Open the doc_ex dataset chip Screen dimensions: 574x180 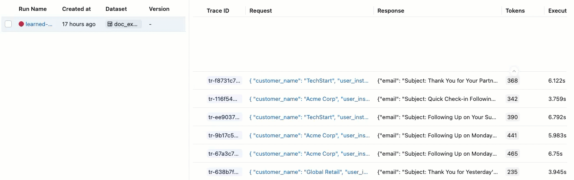(x=124, y=24)
